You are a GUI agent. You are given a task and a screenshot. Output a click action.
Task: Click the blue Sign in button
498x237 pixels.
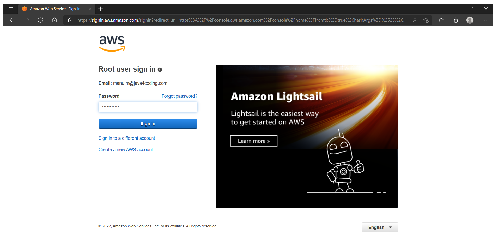(148, 124)
